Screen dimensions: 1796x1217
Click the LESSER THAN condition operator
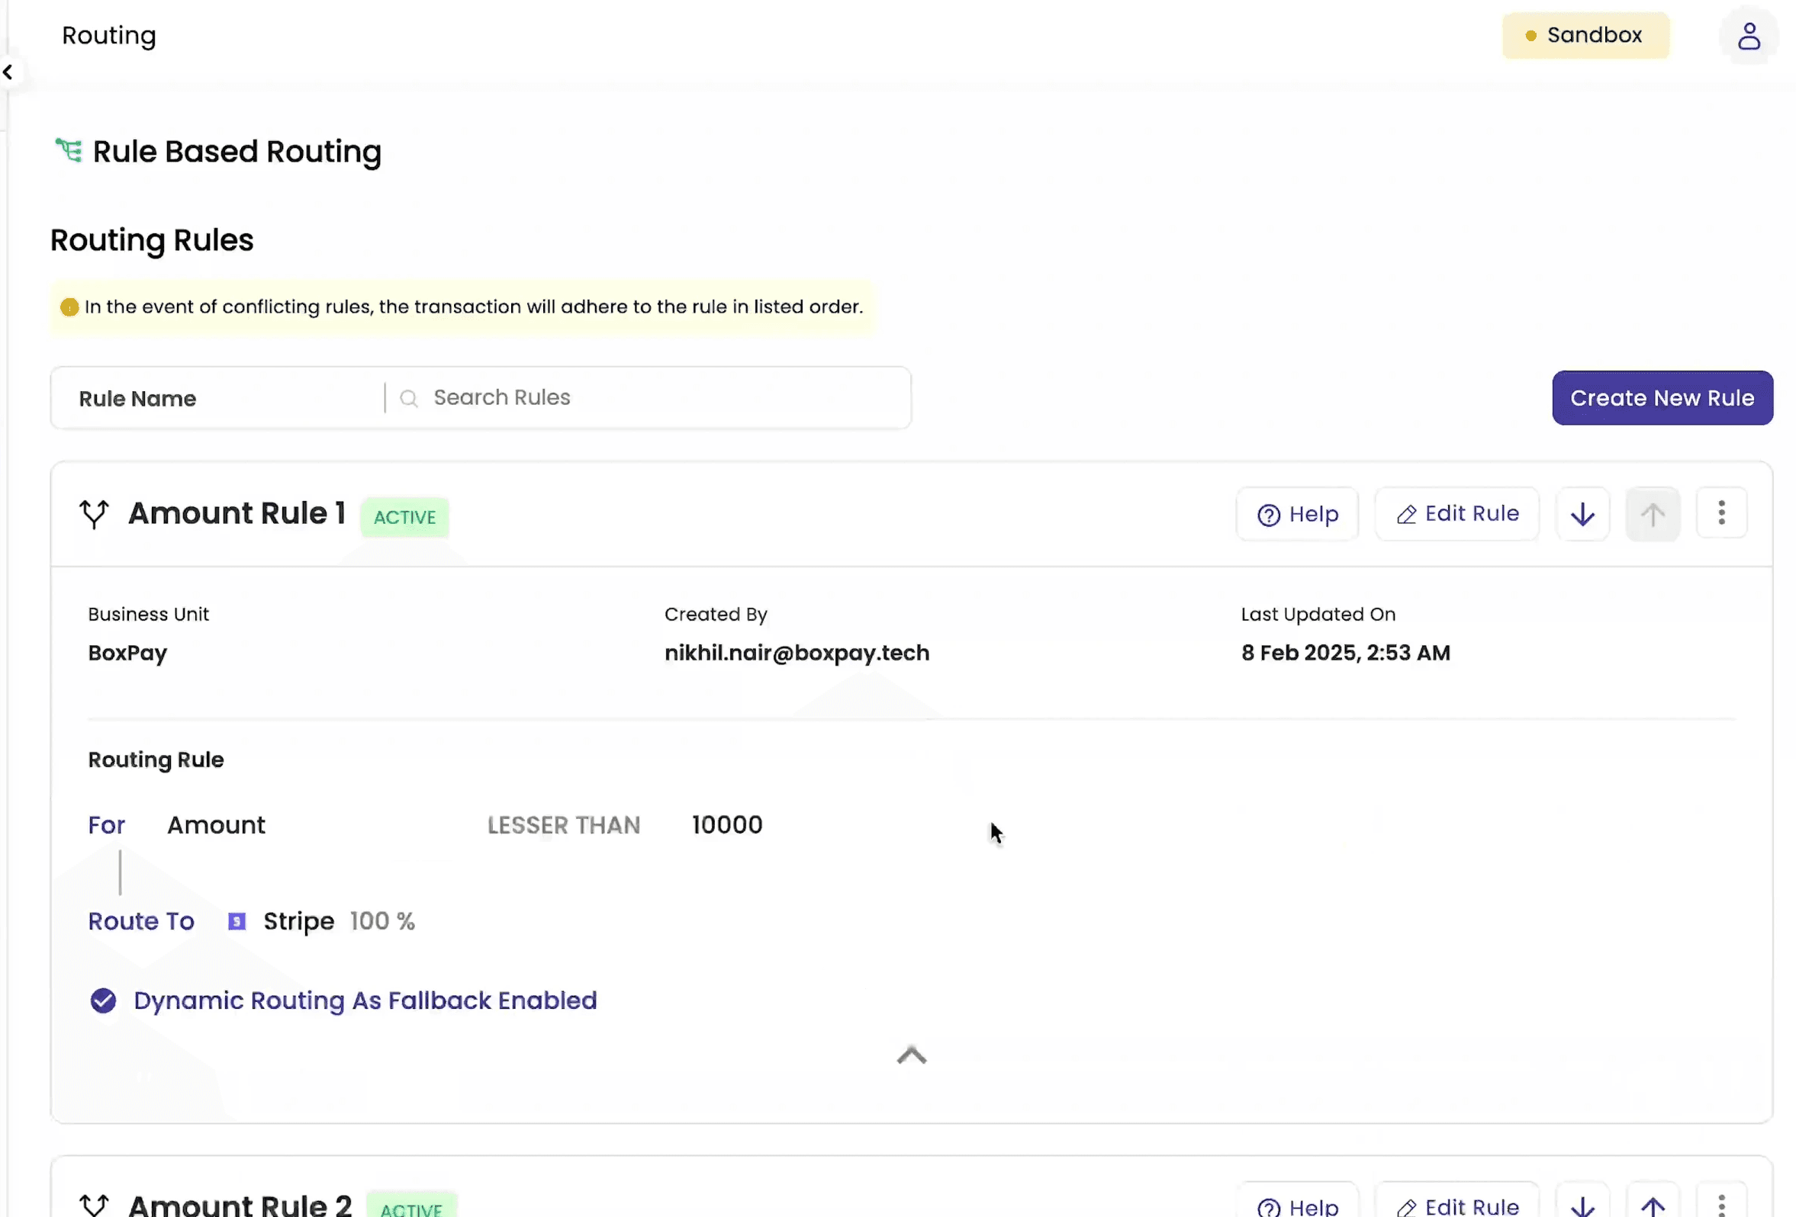click(x=564, y=826)
